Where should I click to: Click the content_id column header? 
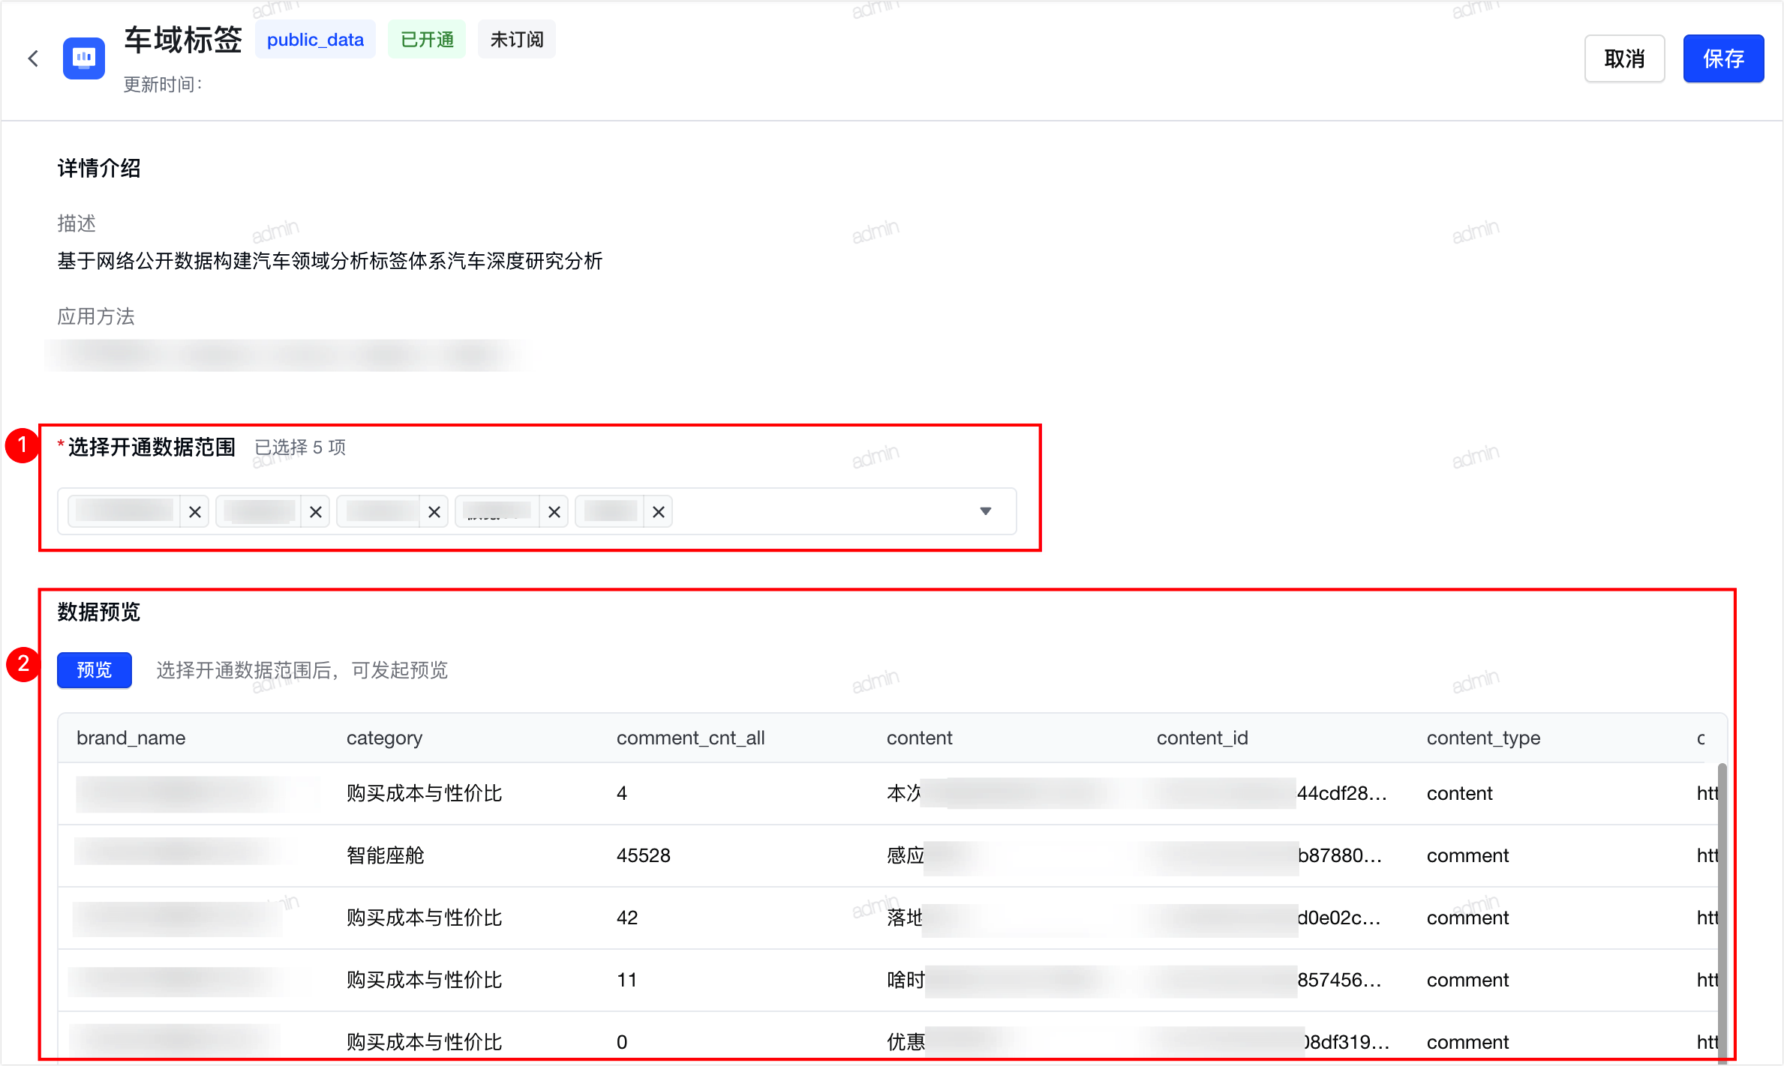click(x=1203, y=738)
